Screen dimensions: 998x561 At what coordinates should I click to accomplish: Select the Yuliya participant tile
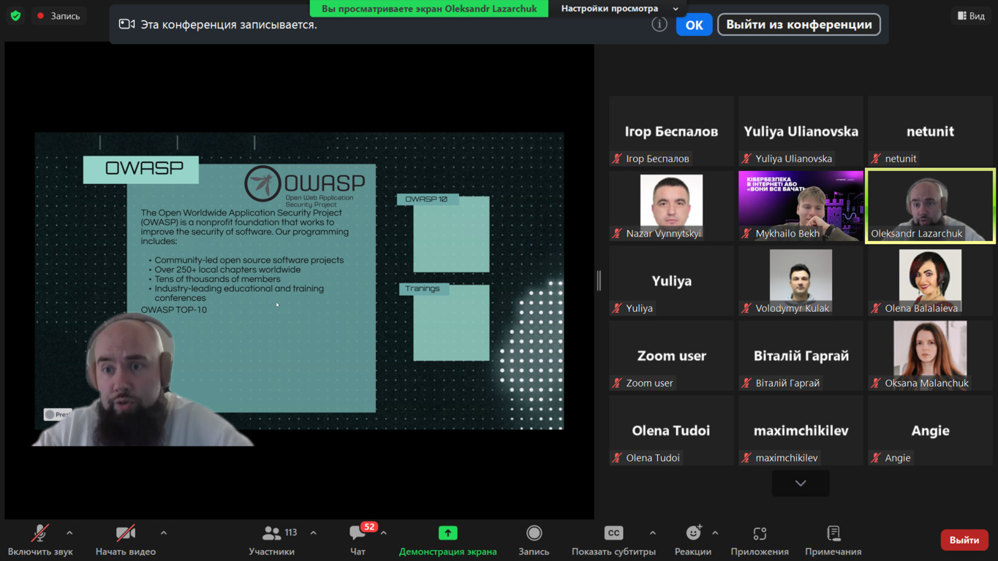[x=671, y=281]
